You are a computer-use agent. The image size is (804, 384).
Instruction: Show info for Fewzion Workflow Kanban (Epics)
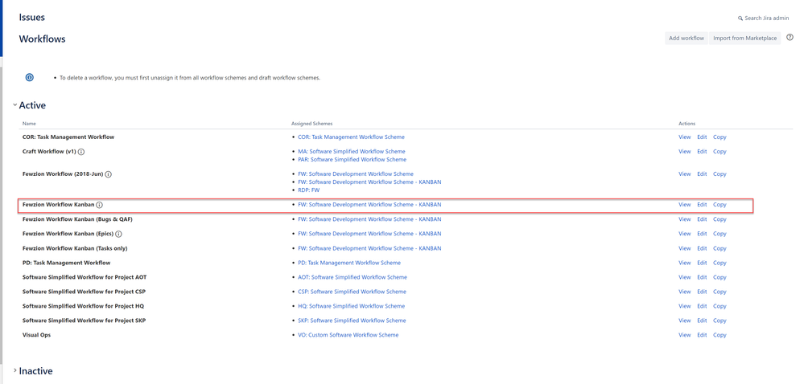tap(118, 234)
